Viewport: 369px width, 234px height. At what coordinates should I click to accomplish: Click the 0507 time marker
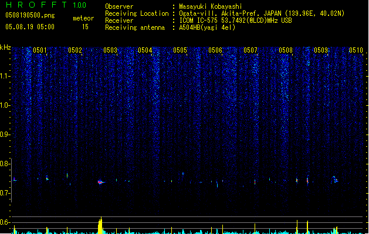point(250,50)
